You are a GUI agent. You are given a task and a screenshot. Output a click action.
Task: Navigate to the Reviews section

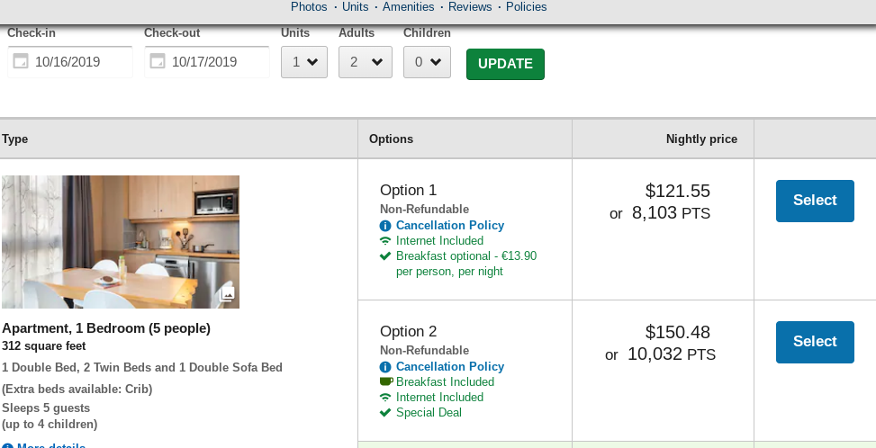[470, 7]
